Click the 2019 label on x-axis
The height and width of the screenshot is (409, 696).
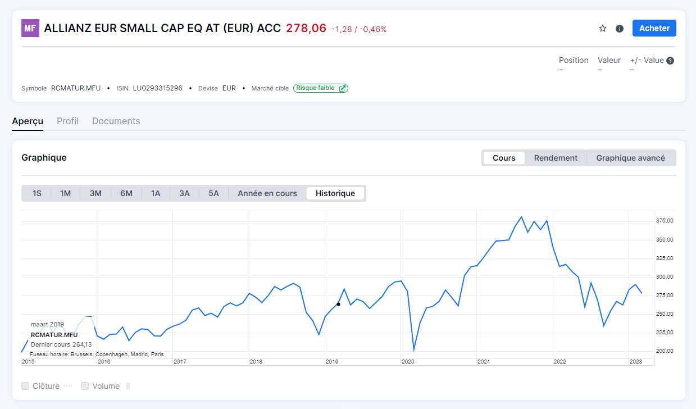332,362
